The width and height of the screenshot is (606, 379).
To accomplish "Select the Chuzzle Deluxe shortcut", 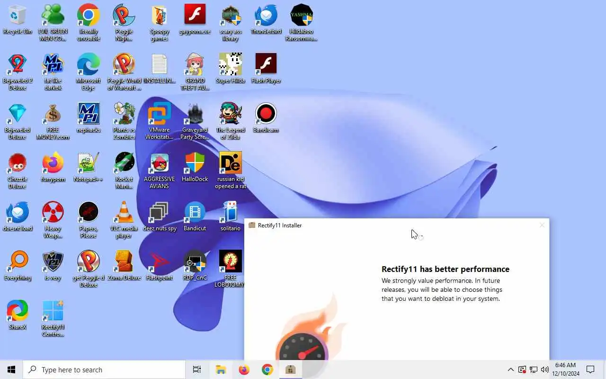I will [18, 171].
